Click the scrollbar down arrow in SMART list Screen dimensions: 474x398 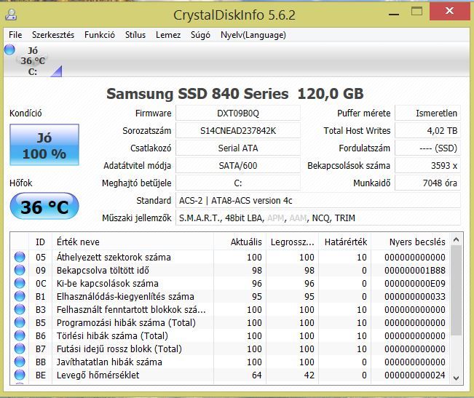click(x=457, y=378)
